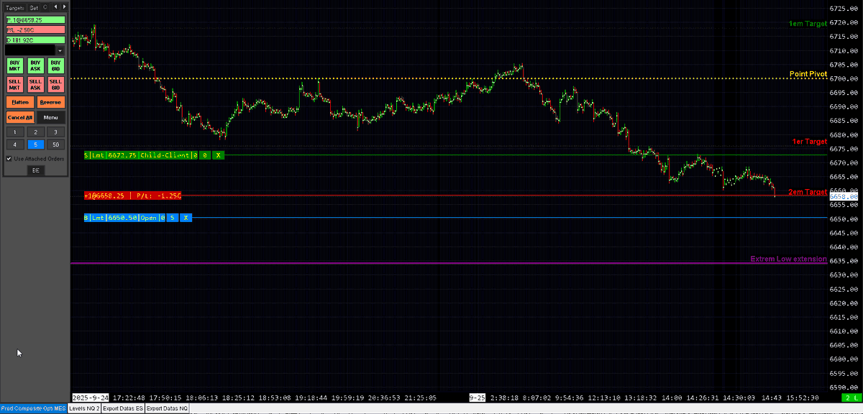The width and height of the screenshot is (863, 414).
Task: Click the P/L -2.50C field
Action: coord(35,30)
